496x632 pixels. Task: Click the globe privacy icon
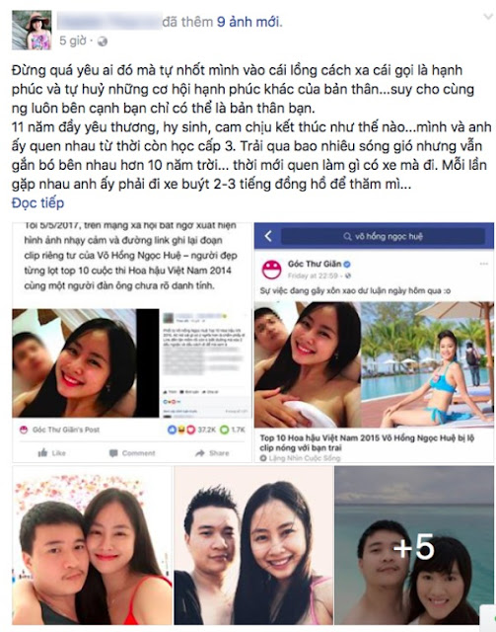click(103, 41)
